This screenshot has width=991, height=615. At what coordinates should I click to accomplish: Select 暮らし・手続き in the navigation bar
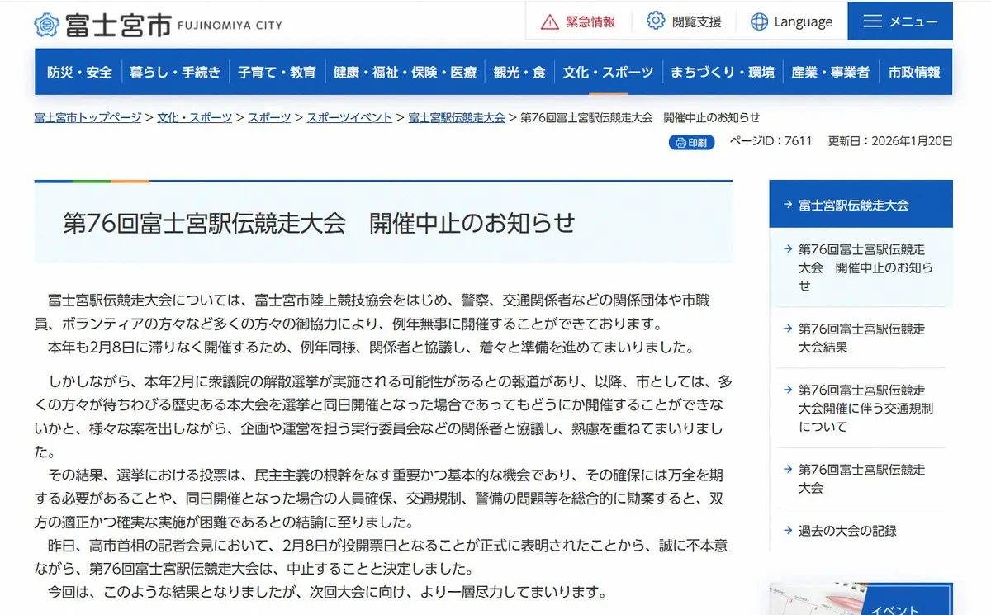click(174, 73)
